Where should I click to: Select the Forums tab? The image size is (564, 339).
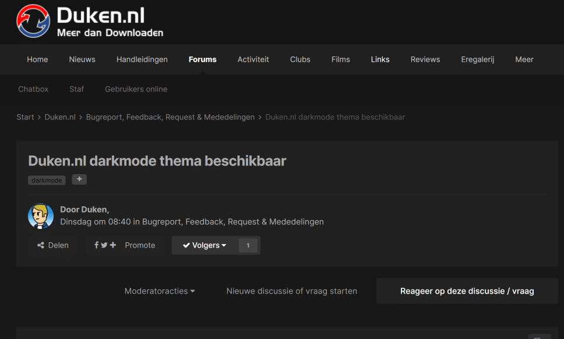pyautogui.click(x=203, y=59)
